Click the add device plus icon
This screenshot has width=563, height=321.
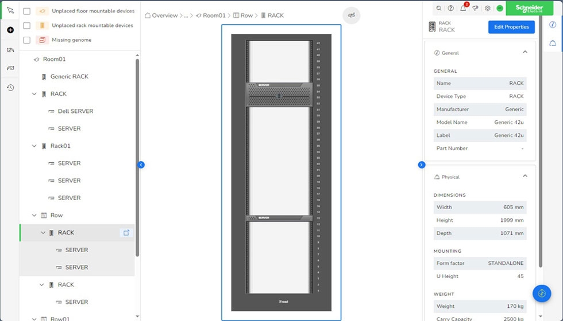tap(10, 30)
